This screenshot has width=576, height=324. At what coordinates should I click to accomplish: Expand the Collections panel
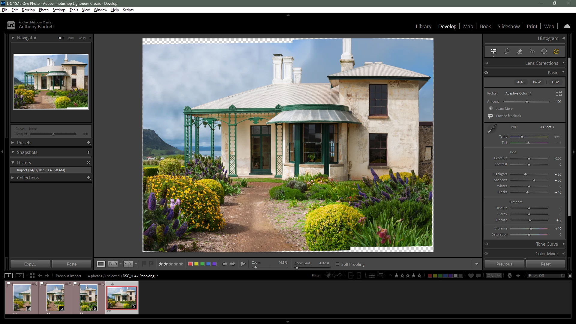tap(13, 178)
